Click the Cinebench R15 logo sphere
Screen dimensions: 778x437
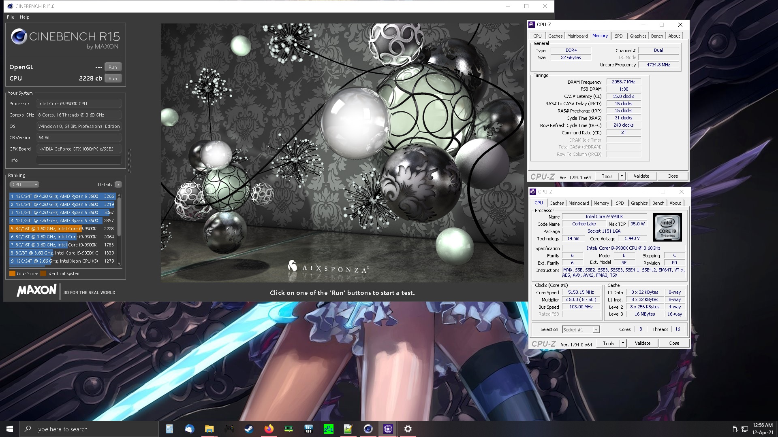point(19,37)
